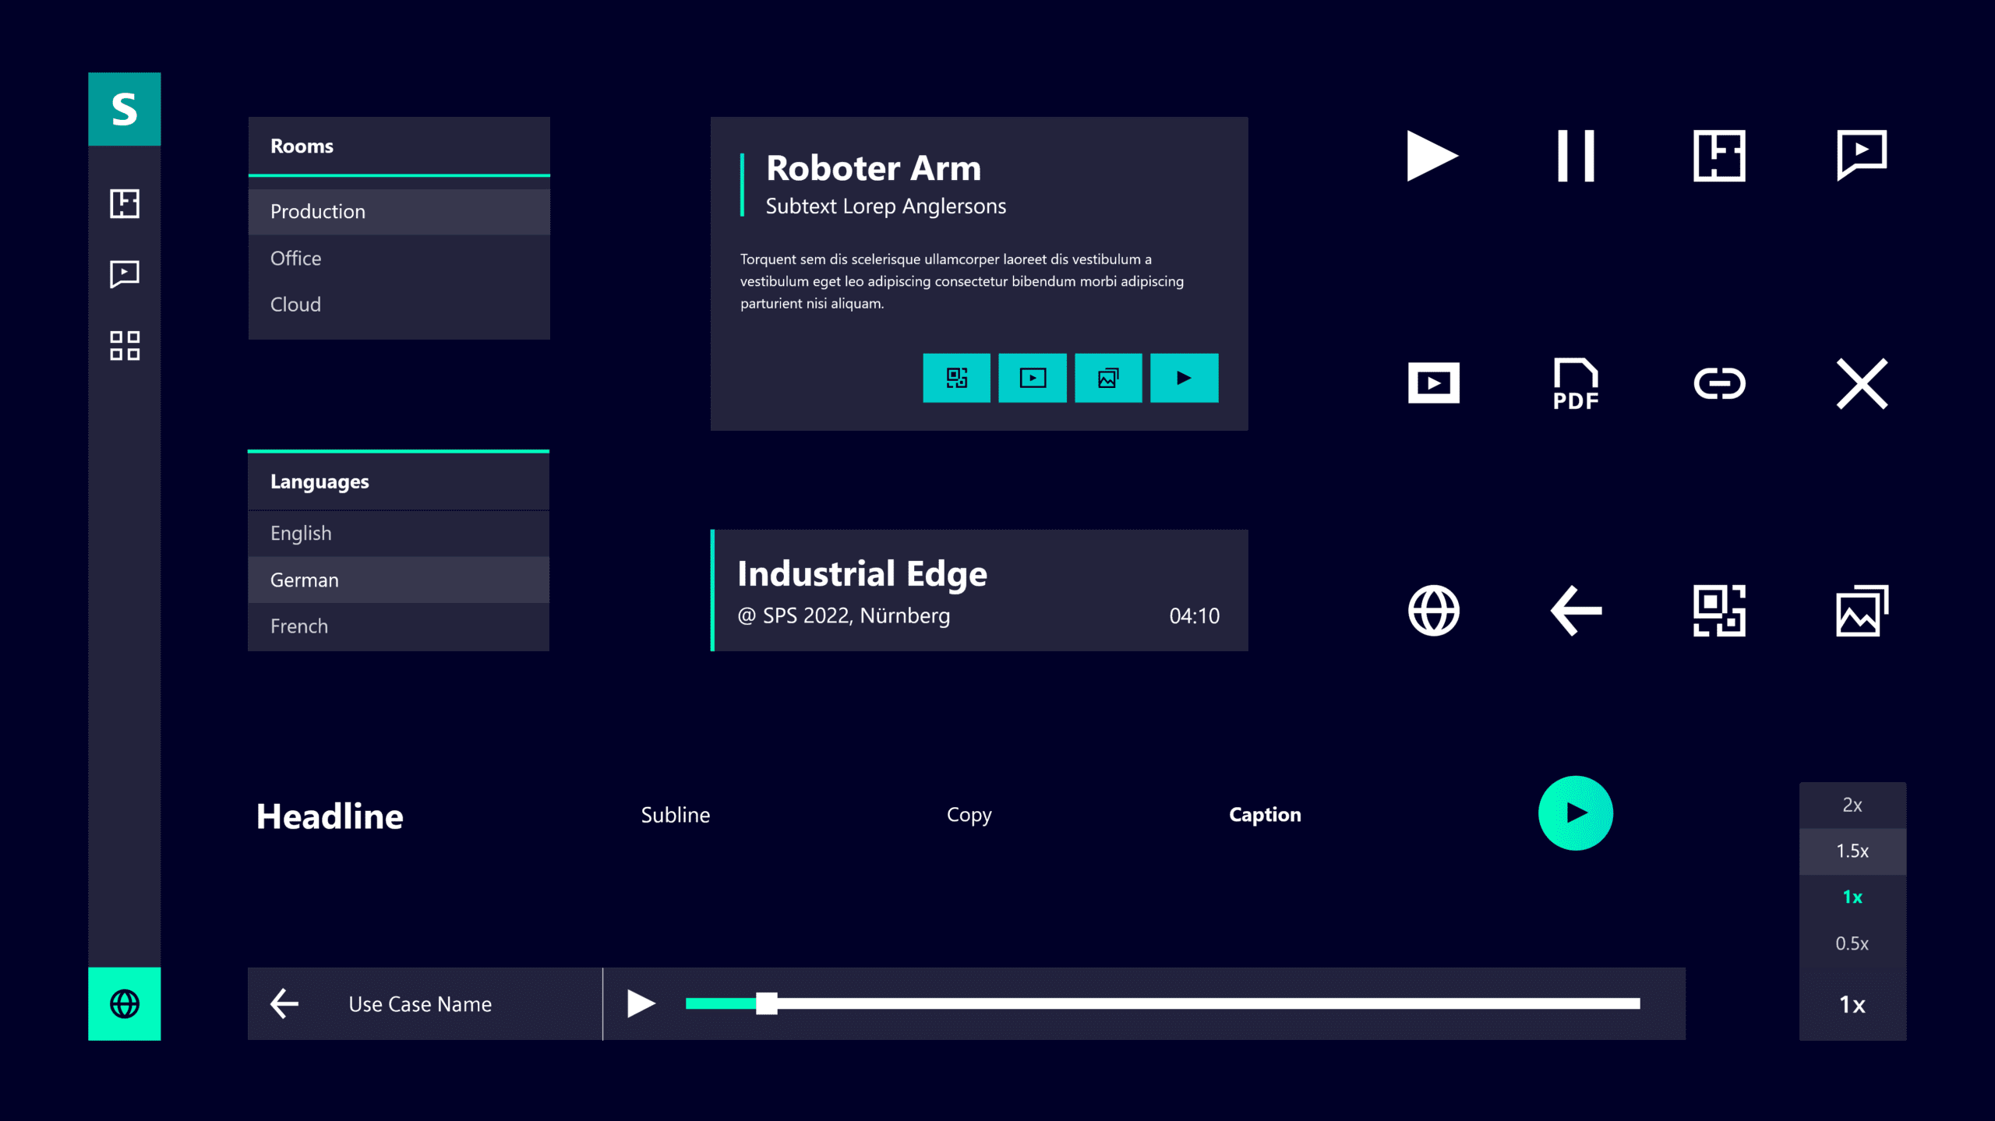Click the large left arrow icon

[x=1576, y=611]
